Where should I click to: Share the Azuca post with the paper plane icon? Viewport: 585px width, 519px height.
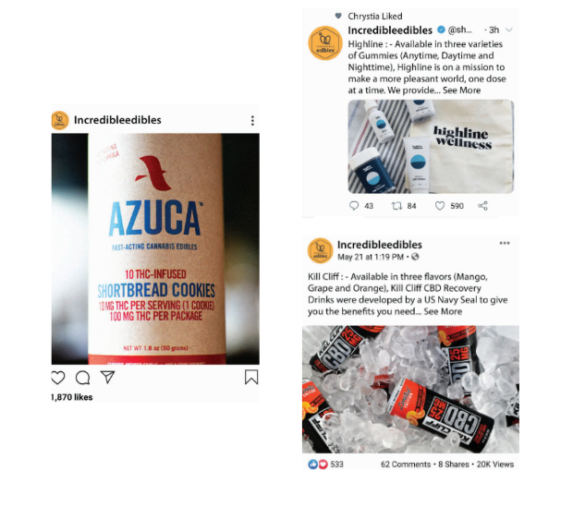[x=107, y=378]
